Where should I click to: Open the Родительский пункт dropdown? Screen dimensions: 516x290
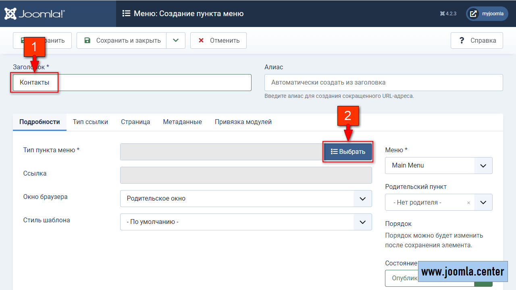coord(483,203)
